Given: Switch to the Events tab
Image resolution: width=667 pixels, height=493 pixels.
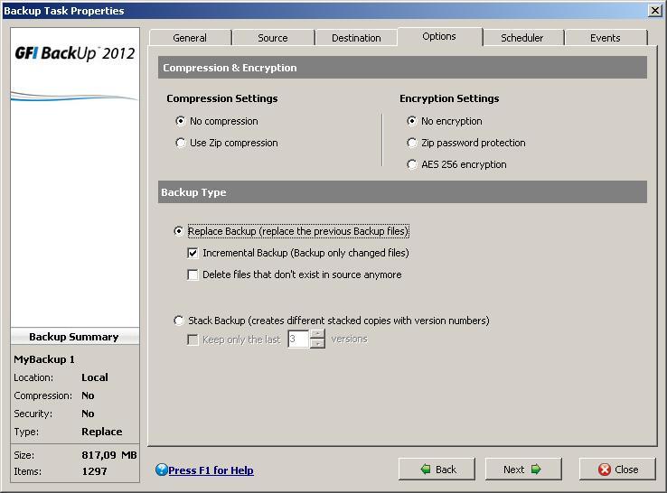Looking at the screenshot, I should click(605, 38).
